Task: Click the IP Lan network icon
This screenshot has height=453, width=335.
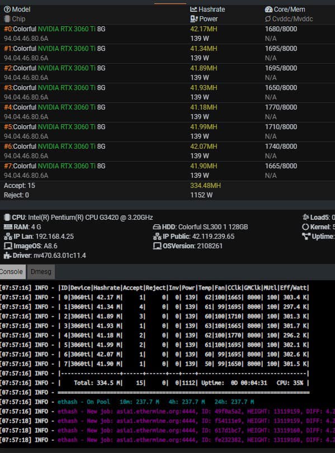Action: point(8,237)
